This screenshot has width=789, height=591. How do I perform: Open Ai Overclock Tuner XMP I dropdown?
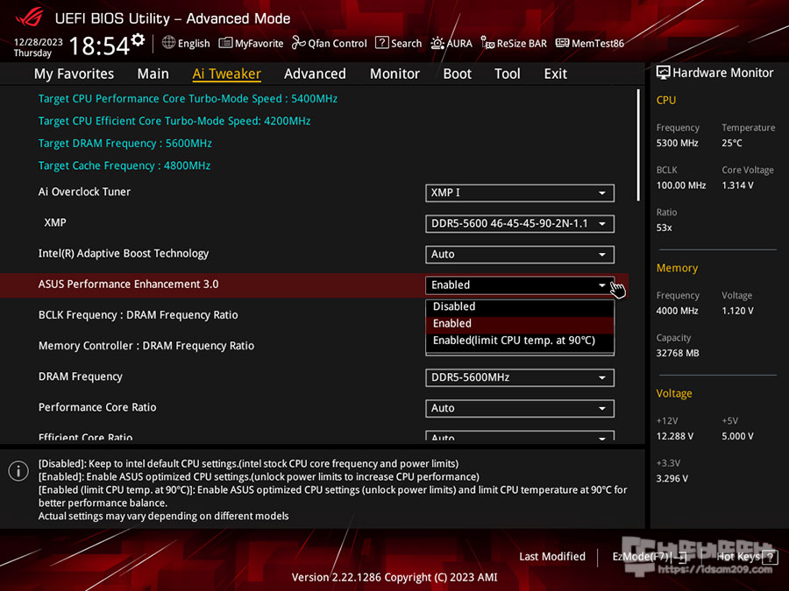point(520,193)
